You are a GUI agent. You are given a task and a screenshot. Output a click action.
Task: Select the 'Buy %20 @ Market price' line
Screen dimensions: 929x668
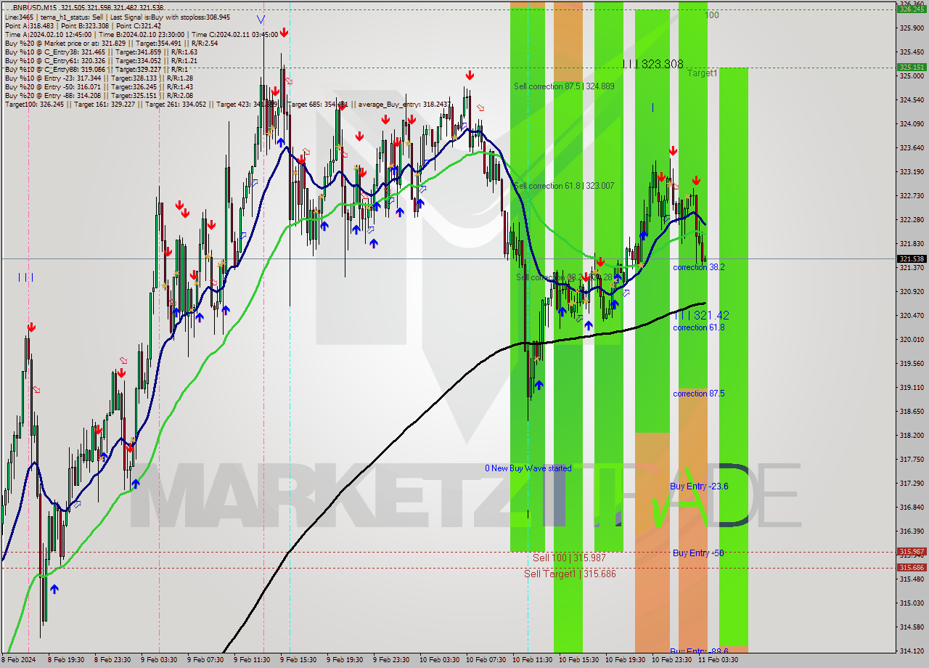[x=111, y=43]
